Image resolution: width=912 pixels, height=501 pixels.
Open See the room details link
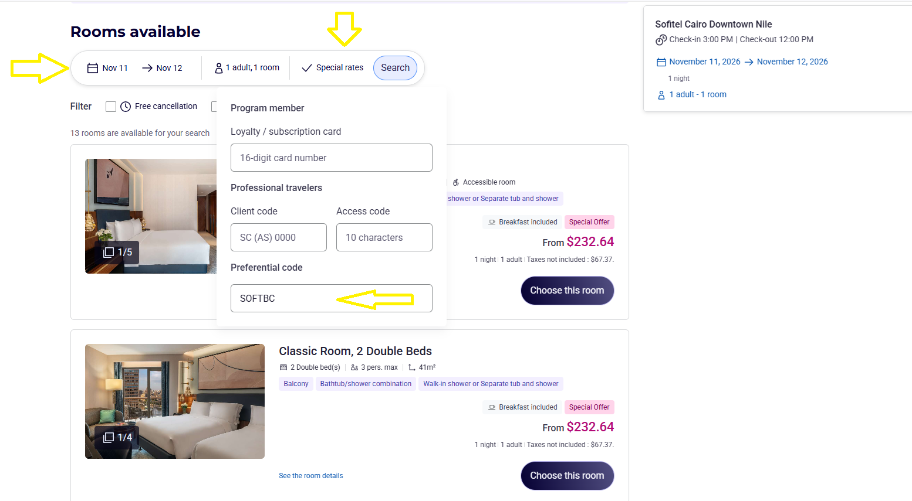coord(311,476)
